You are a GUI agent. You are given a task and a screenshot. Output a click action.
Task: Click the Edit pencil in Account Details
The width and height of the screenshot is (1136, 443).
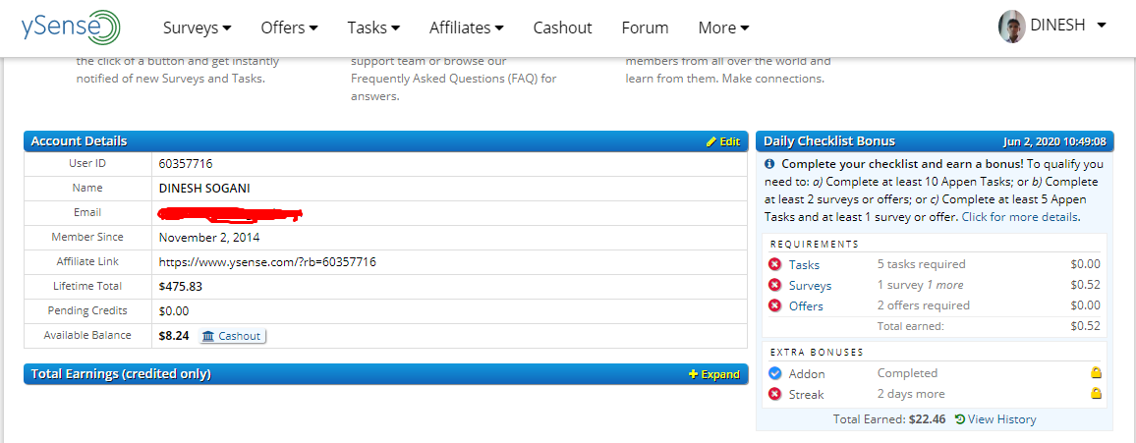coord(723,141)
